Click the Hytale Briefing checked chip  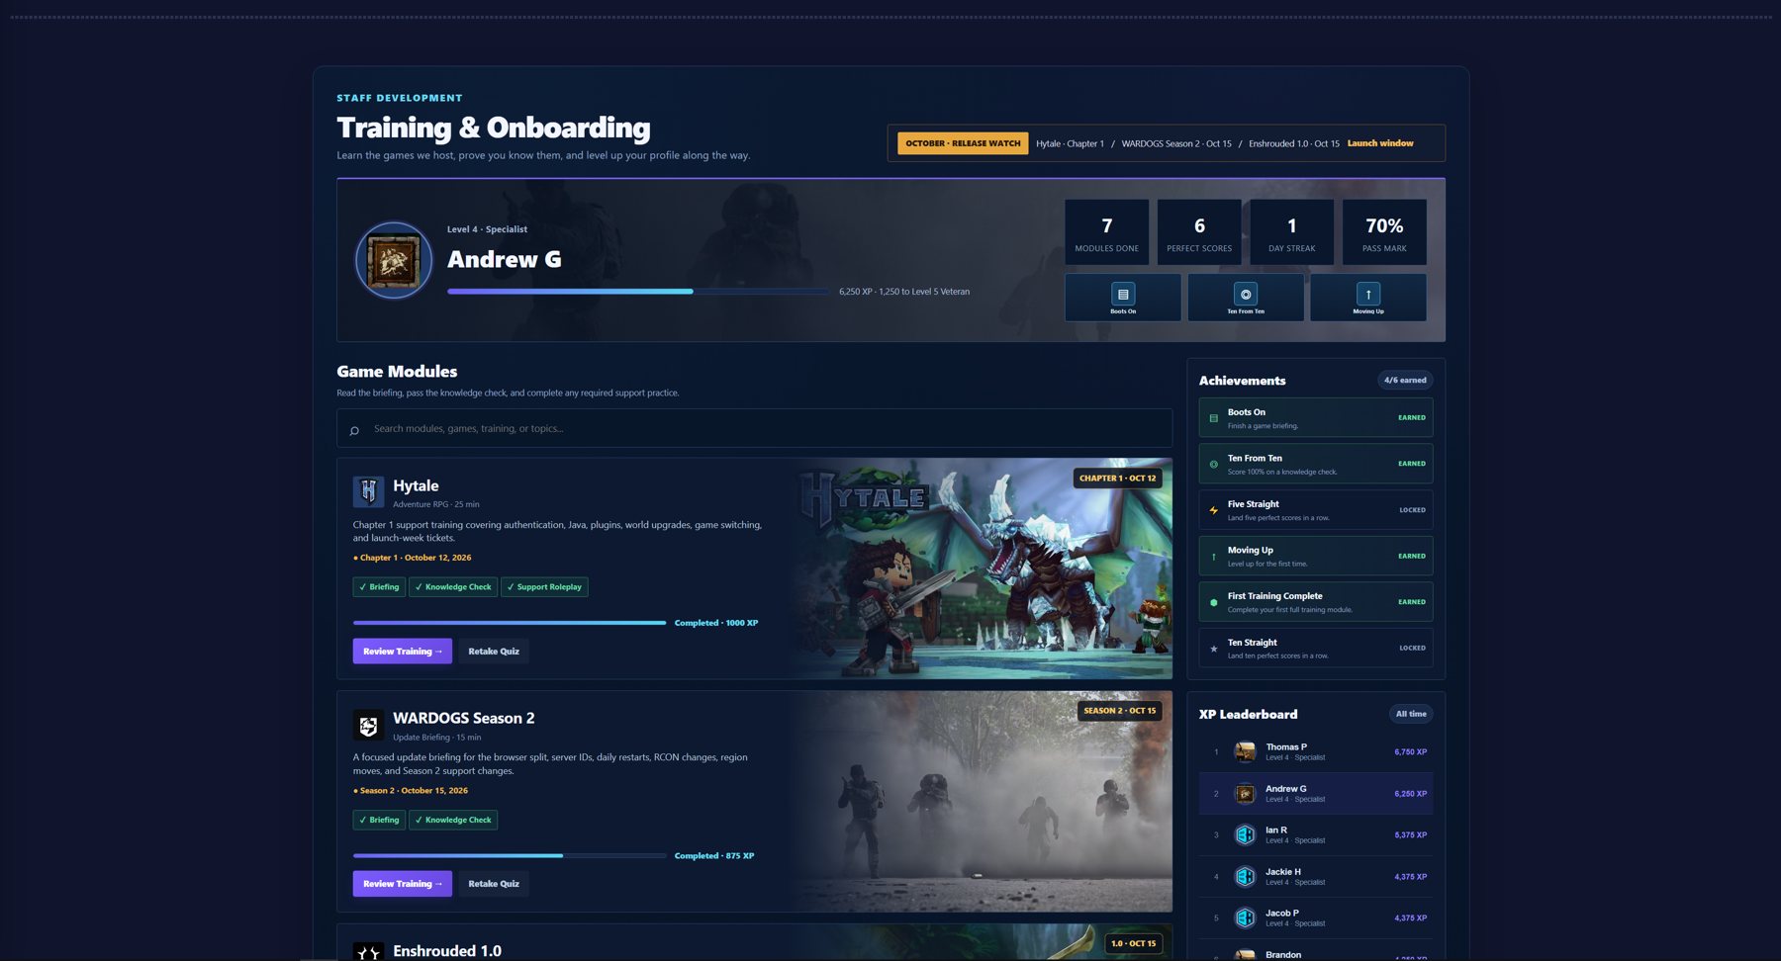tap(379, 587)
